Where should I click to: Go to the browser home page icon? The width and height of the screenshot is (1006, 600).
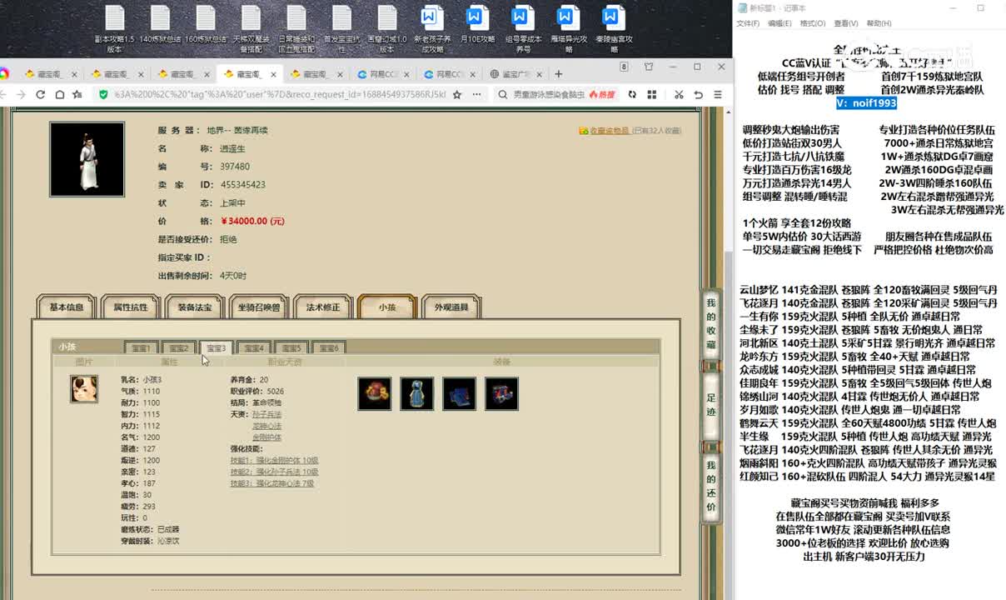pos(59,95)
